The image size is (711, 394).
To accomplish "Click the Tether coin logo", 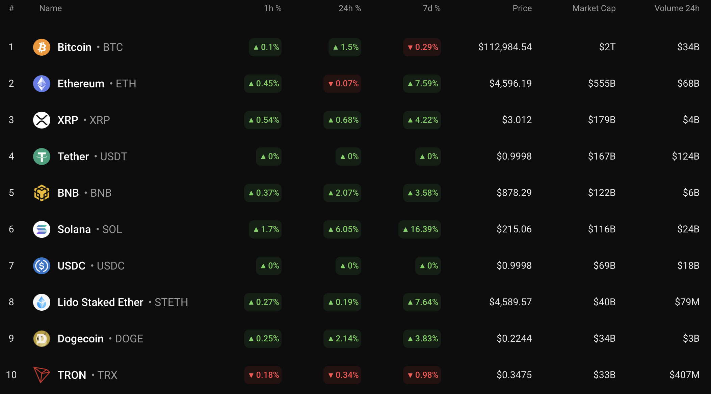I will tap(42, 157).
